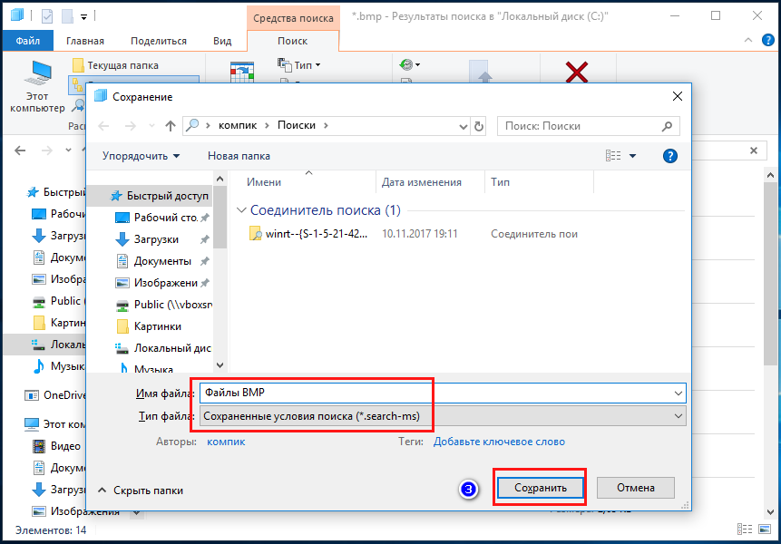Click the recent searches clock icon

(x=409, y=64)
